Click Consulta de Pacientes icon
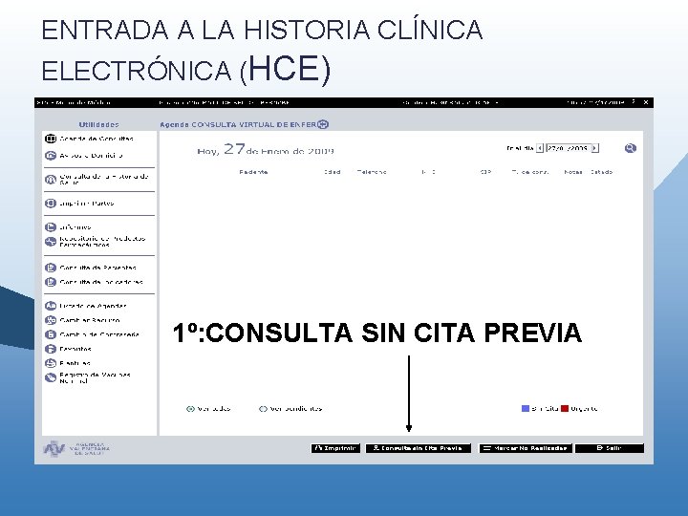688x516 pixels. (x=51, y=268)
